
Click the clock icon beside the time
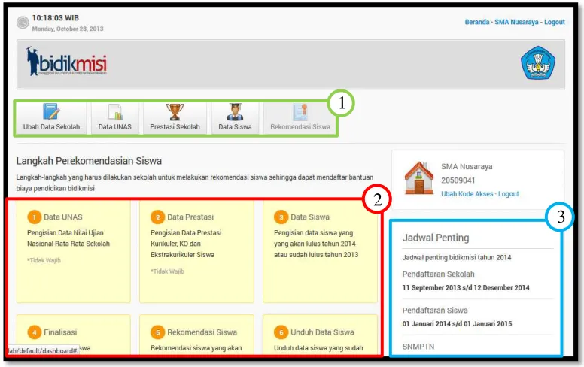[23, 23]
